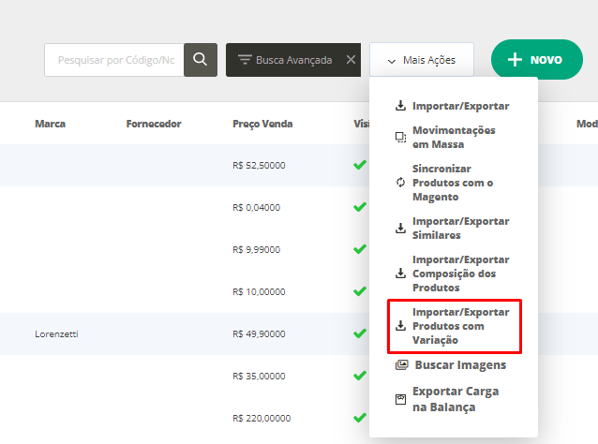Click the green NOVO button
The image size is (598, 444).
click(536, 60)
